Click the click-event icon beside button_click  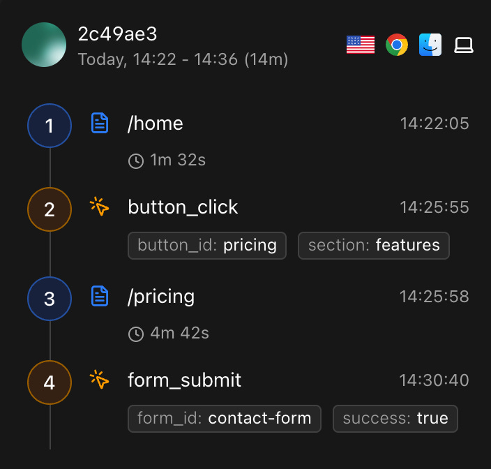click(100, 207)
